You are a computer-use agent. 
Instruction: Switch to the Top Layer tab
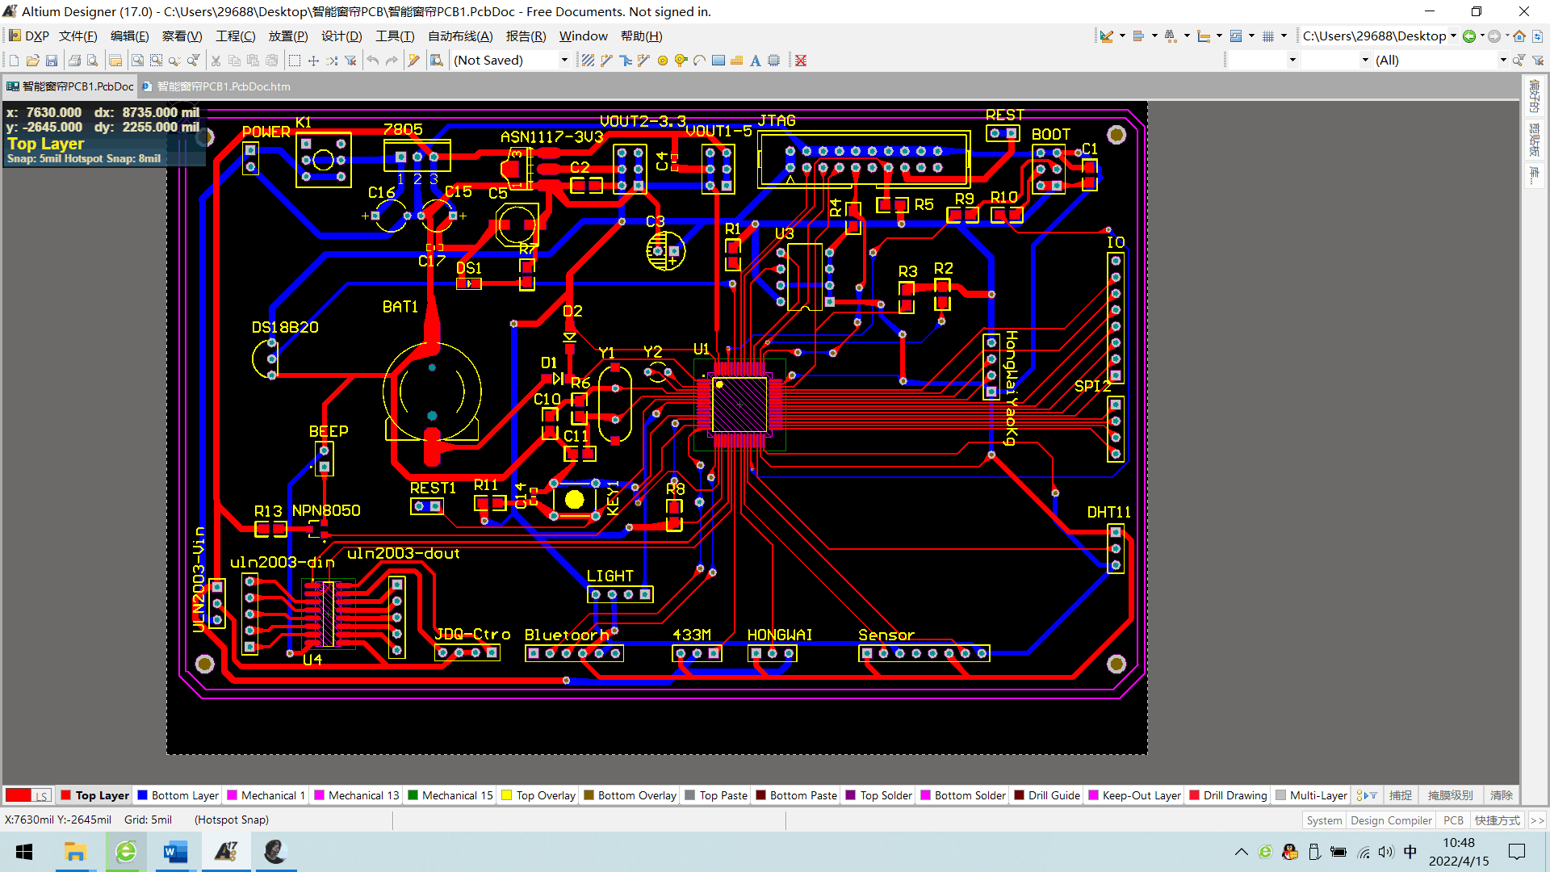click(x=95, y=795)
